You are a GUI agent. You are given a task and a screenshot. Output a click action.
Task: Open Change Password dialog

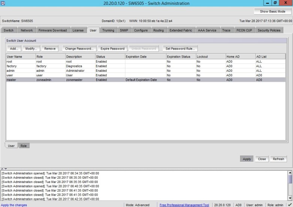coord(79,48)
